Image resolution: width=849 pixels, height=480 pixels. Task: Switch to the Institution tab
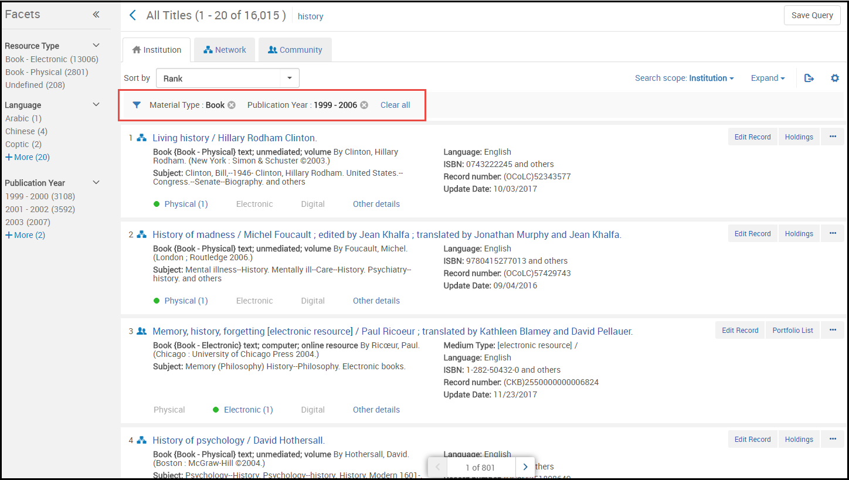pyautogui.click(x=157, y=50)
